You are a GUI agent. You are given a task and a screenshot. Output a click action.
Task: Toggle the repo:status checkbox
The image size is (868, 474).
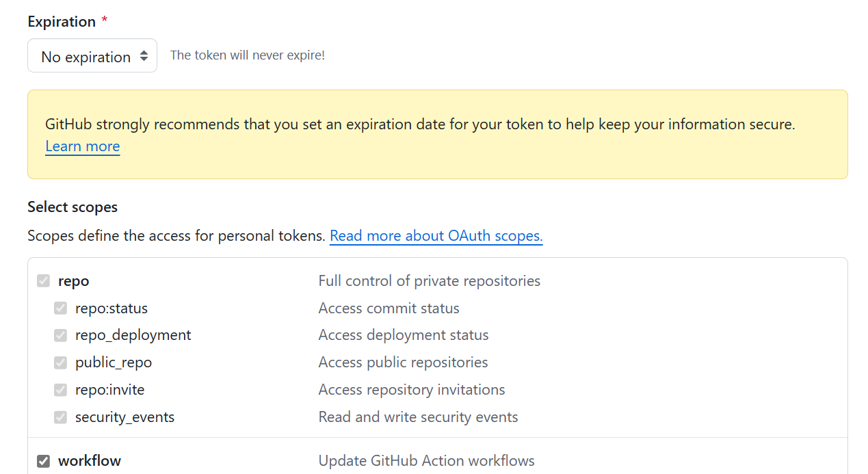[x=61, y=308]
